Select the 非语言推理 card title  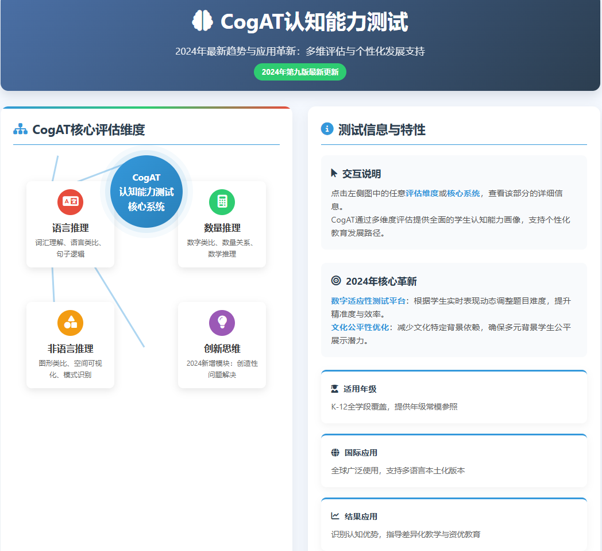tap(70, 349)
